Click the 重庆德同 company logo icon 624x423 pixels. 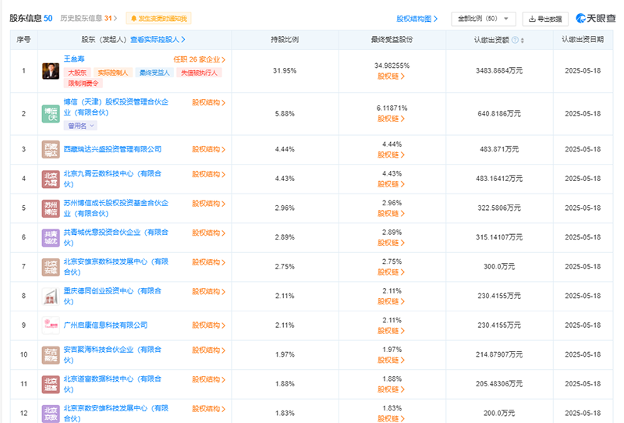coord(51,297)
